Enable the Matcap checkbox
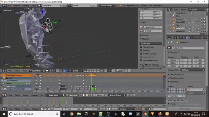Screen dimensions: 209x117 [141, 50]
